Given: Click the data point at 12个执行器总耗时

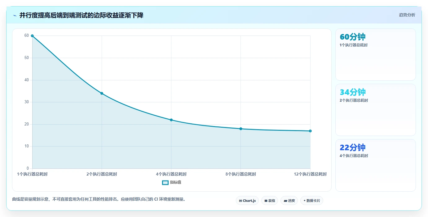Looking at the screenshot, I should (310, 131).
